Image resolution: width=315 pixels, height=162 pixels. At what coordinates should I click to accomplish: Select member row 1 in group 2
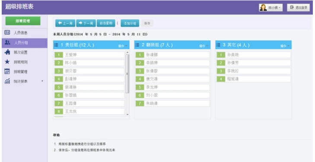pyautogui.click(x=172, y=55)
